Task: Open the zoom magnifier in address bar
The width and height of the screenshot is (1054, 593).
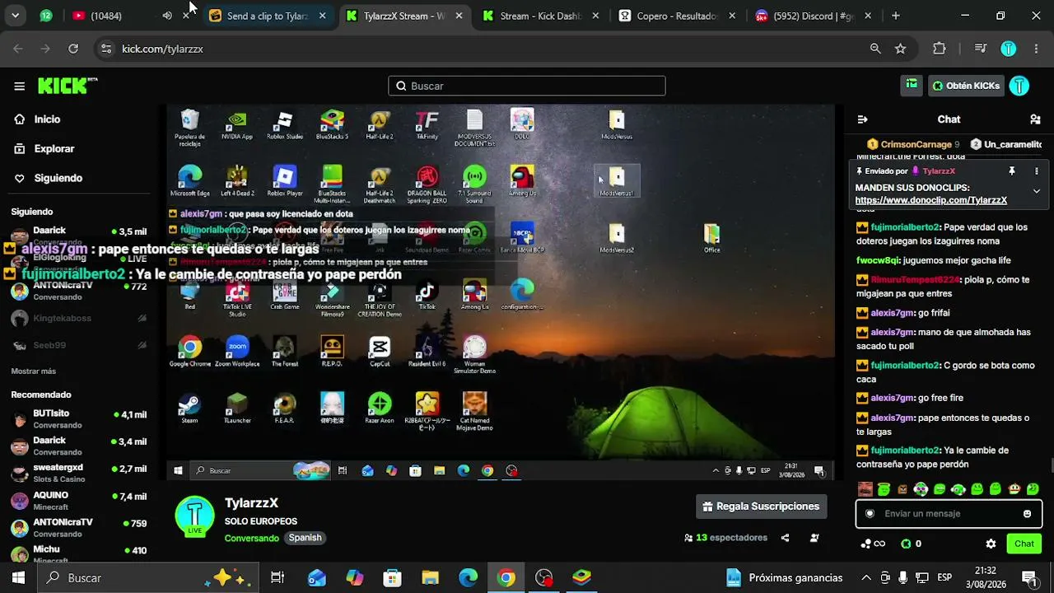Action: 875,49
